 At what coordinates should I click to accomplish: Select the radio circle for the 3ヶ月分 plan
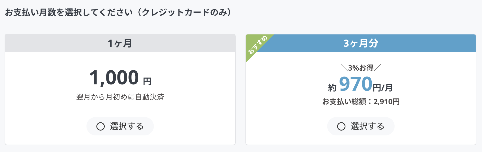click(x=341, y=126)
